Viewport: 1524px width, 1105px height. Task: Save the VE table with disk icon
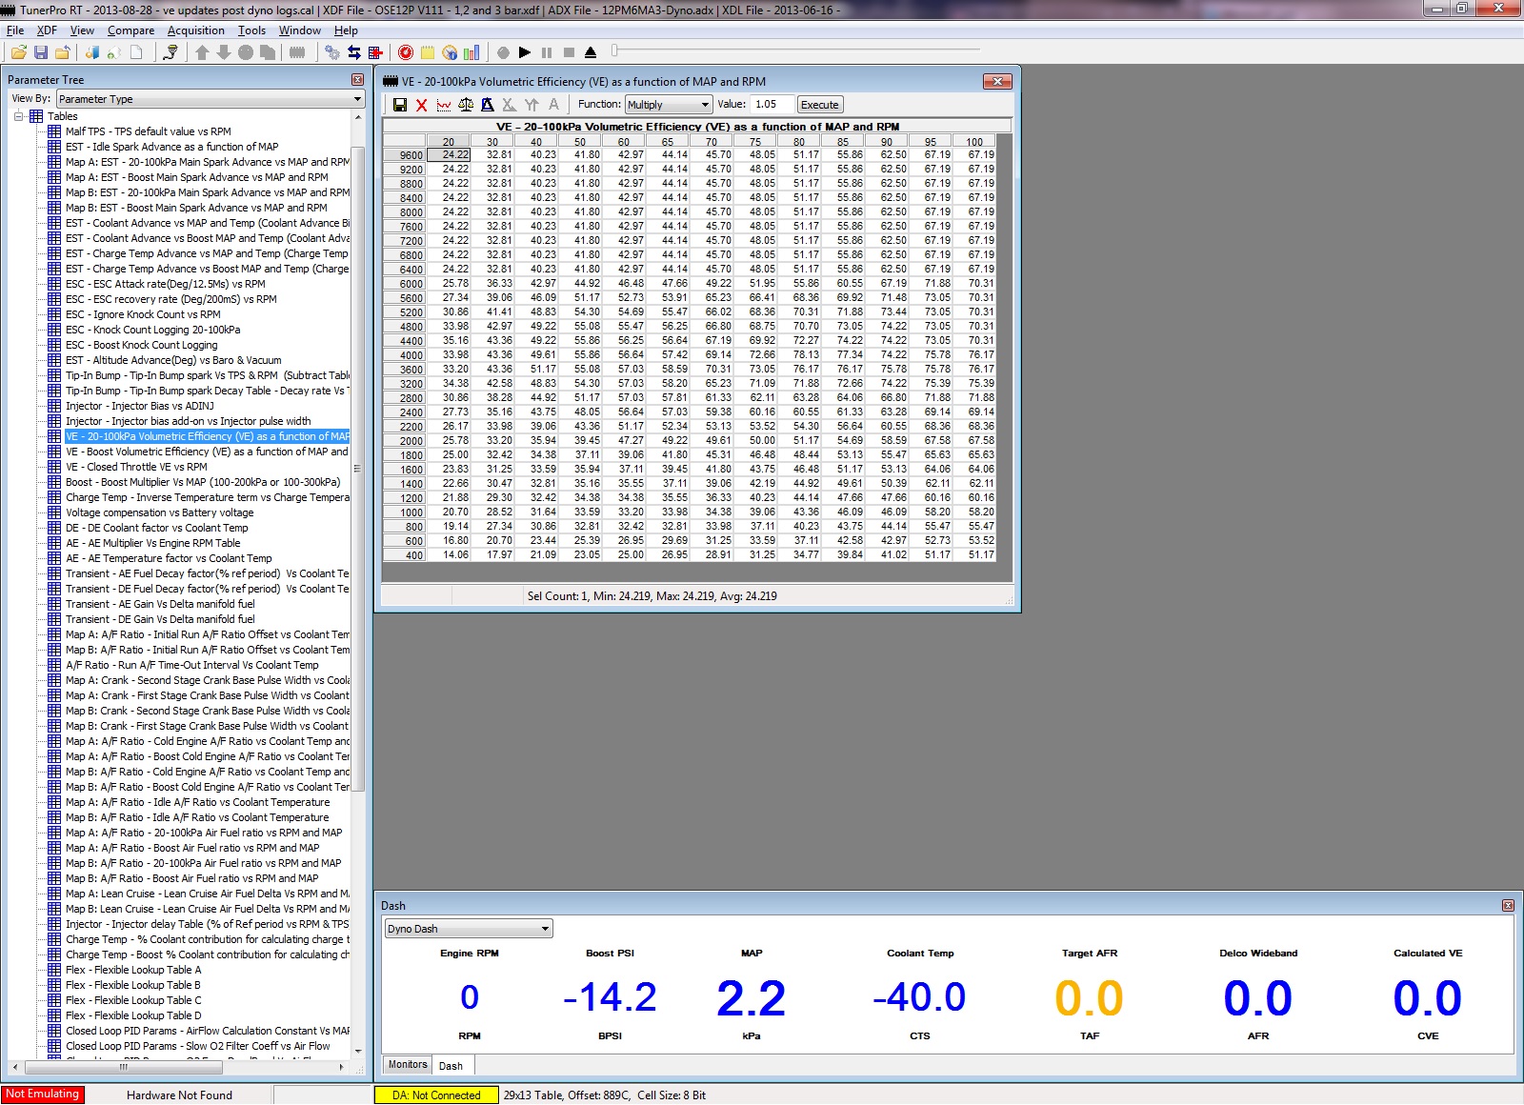(400, 105)
